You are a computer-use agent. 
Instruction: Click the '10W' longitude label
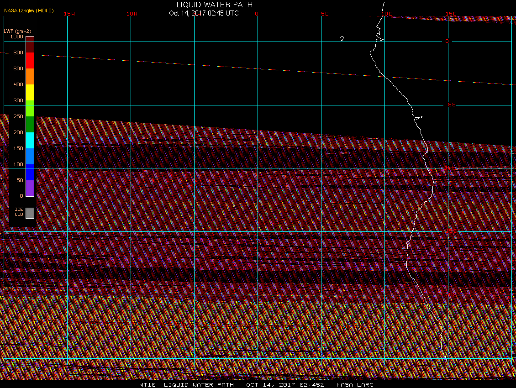coord(132,14)
